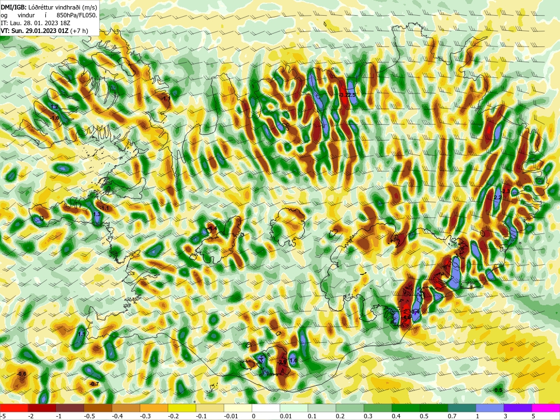Click the '0.7' legend scale label
Screen dimensions: 560x420
pyautogui.click(x=452, y=416)
